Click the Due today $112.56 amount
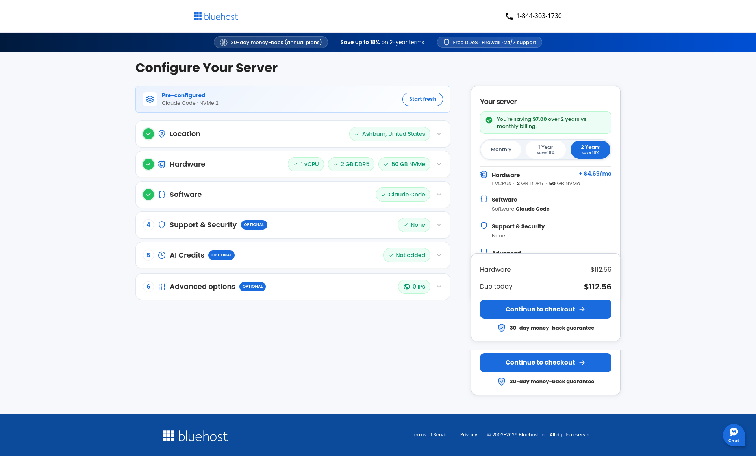The height and width of the screenshot is (456, 756). 597,287
